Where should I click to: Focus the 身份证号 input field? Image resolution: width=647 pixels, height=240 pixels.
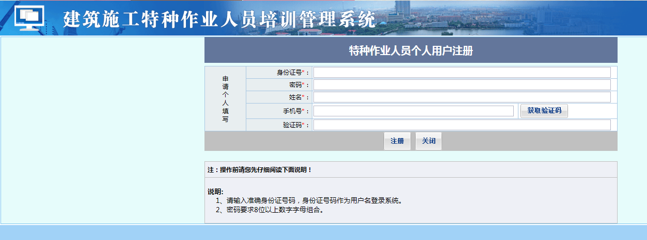coord(462,73)
